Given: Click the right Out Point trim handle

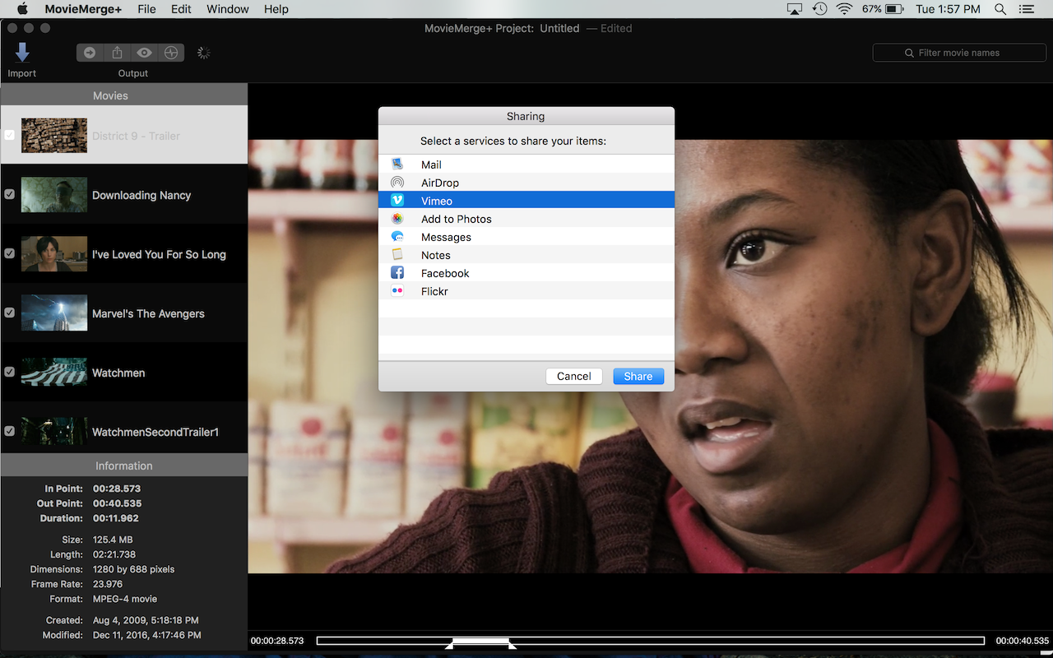Looking at the screenshot, I should point(512,646).
